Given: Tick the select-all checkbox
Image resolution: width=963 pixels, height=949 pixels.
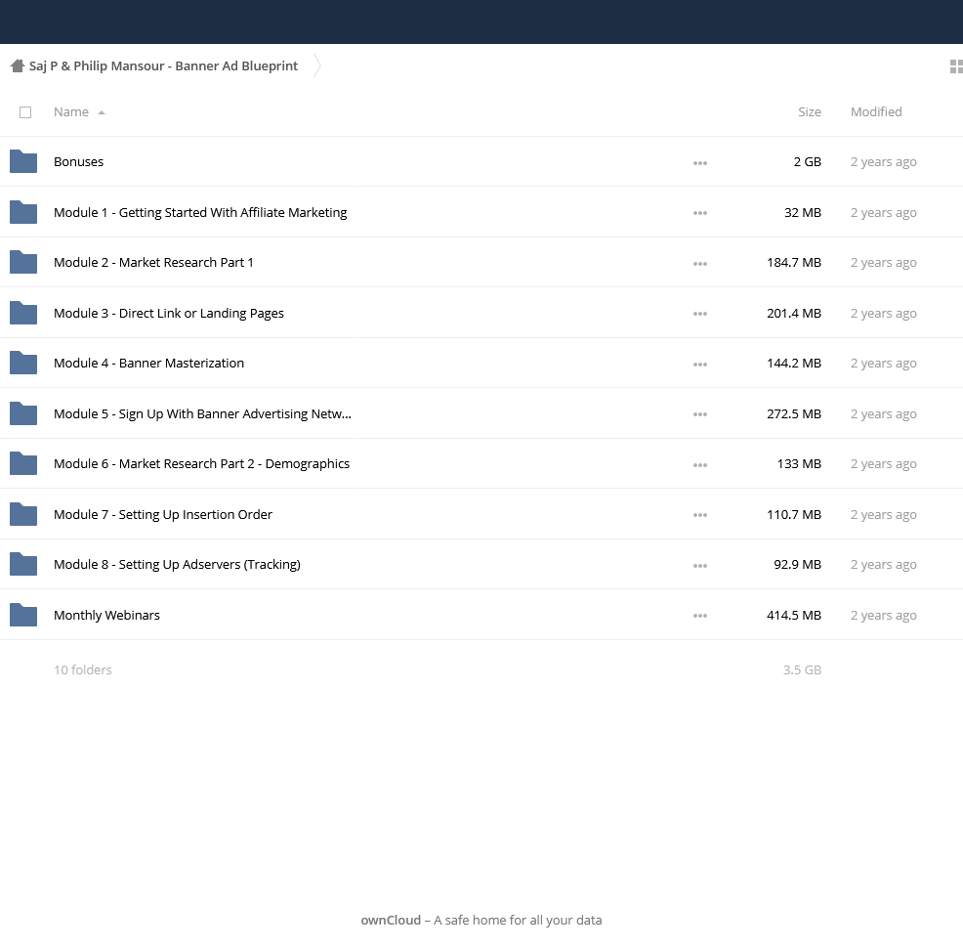Looking at the screenshot, I should [25, 112].
